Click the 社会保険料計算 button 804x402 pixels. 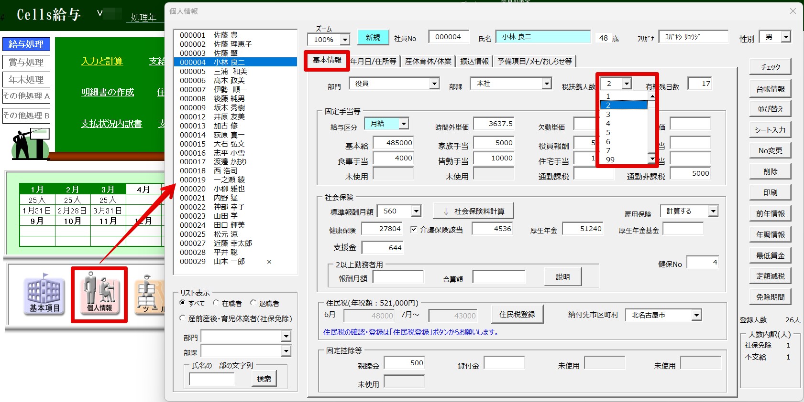pos(474,211)
